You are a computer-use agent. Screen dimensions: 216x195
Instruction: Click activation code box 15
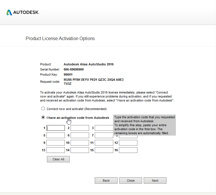104,150
